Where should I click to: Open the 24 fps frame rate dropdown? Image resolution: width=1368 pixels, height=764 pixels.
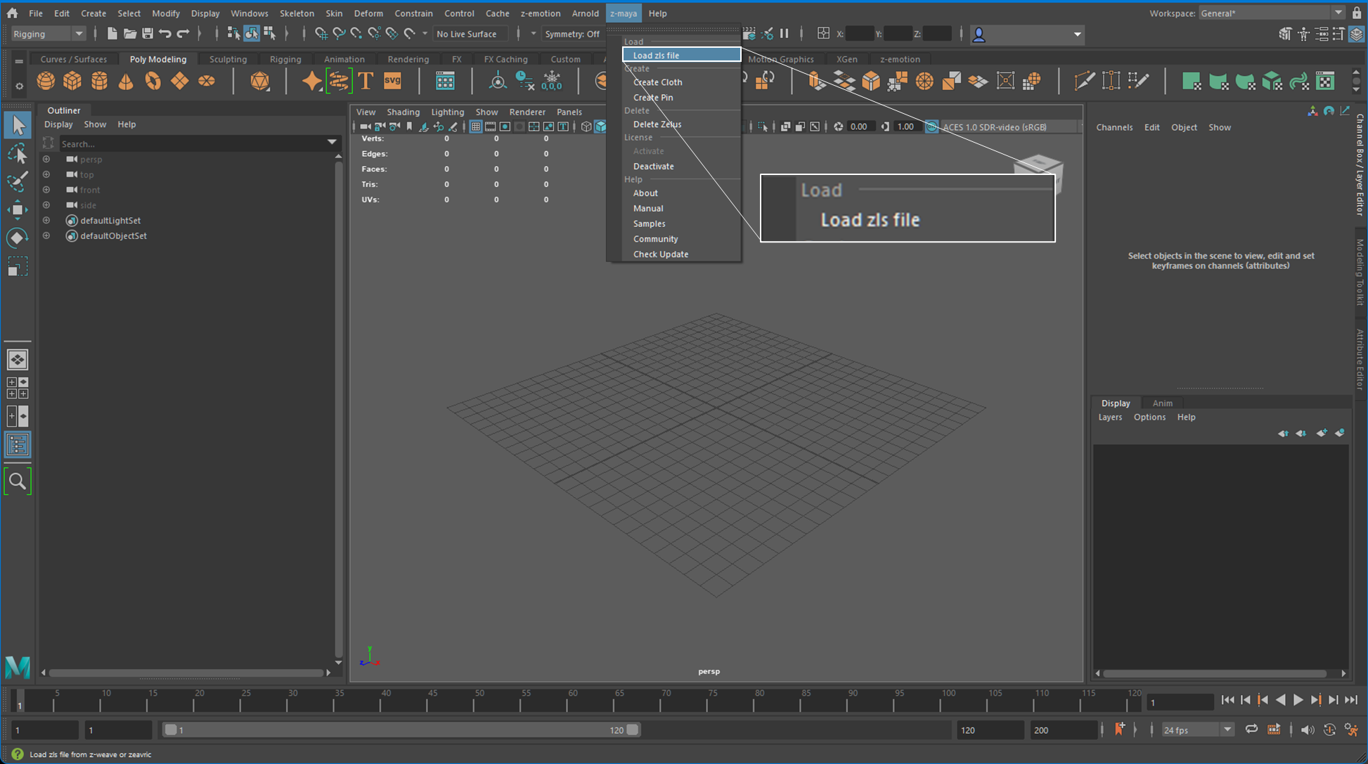click(1197, 730)
